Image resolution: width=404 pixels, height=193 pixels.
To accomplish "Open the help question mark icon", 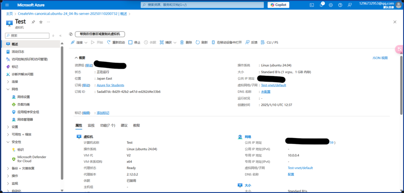I will pyautogui.click(x=340, y=5).
